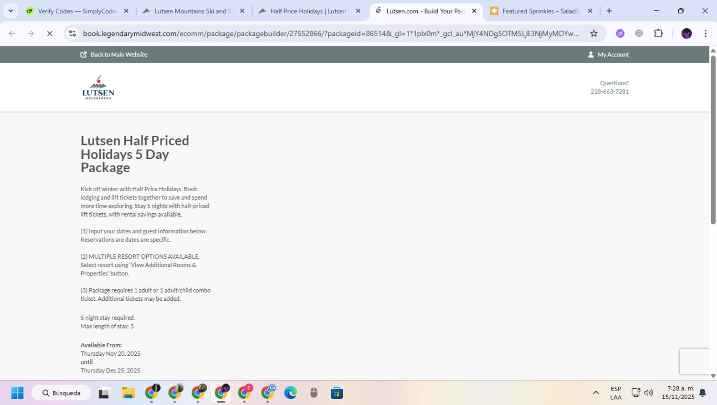Close the Featured Sprinkles tab
This screenshot has height=405, width=717.
click(x=590, y=11)
